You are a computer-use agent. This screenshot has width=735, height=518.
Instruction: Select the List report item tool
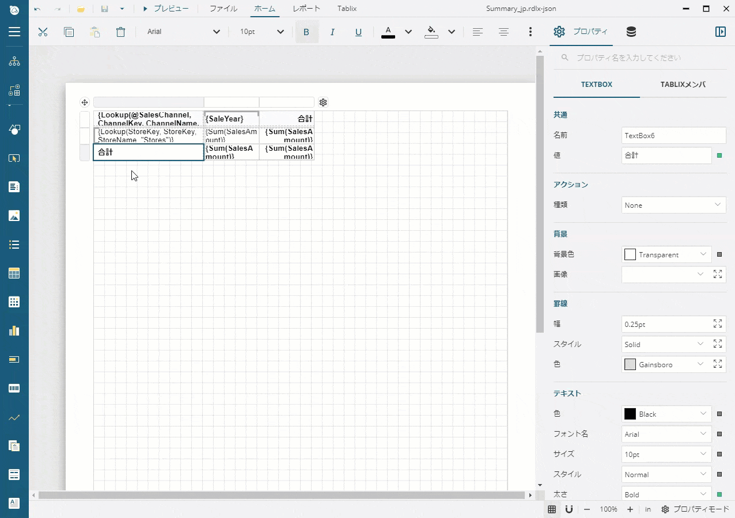coord(14,244)
